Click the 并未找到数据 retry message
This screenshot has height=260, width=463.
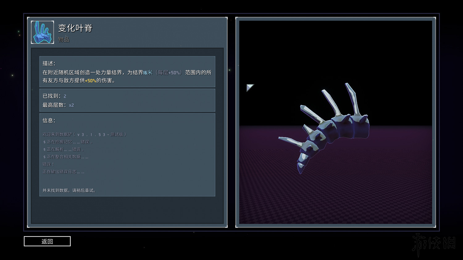(69, 190)
